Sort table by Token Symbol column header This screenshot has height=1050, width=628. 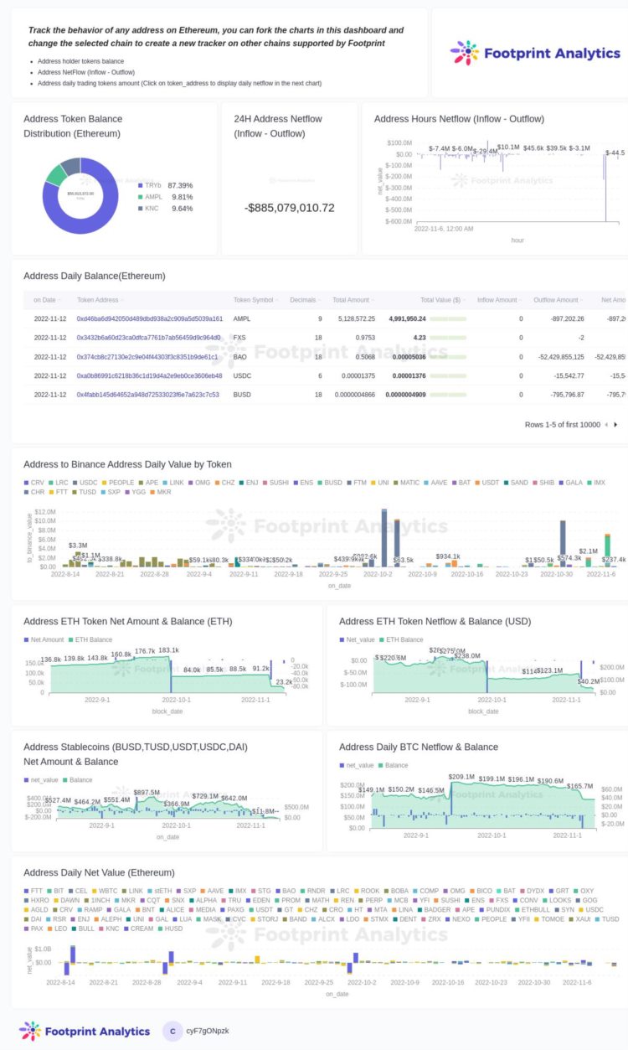click(x=253, y=300)
